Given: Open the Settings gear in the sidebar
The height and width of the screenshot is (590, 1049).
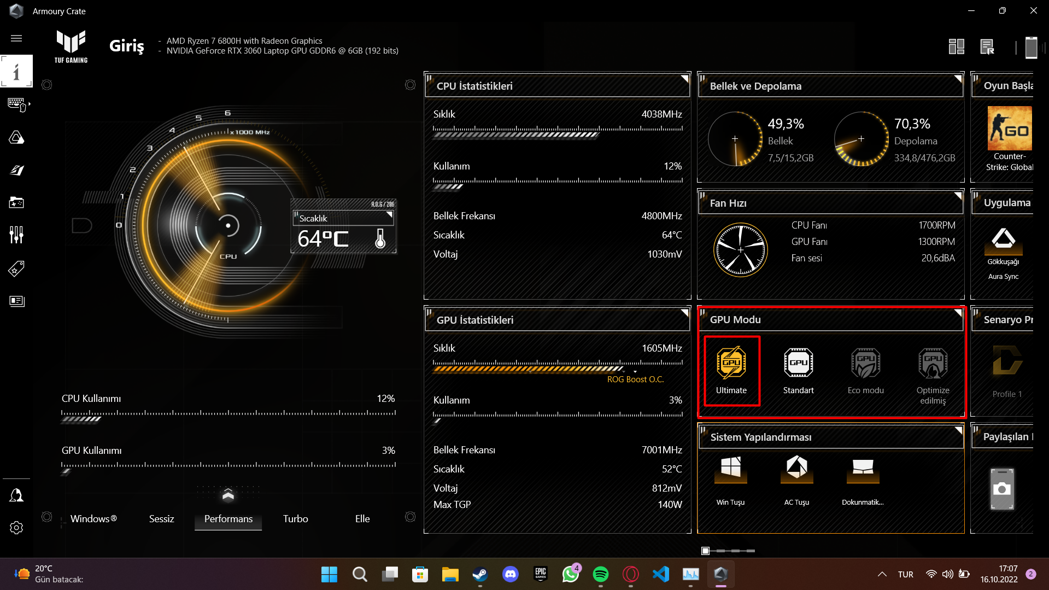Looking at the screenshot, I should [16, 528].
